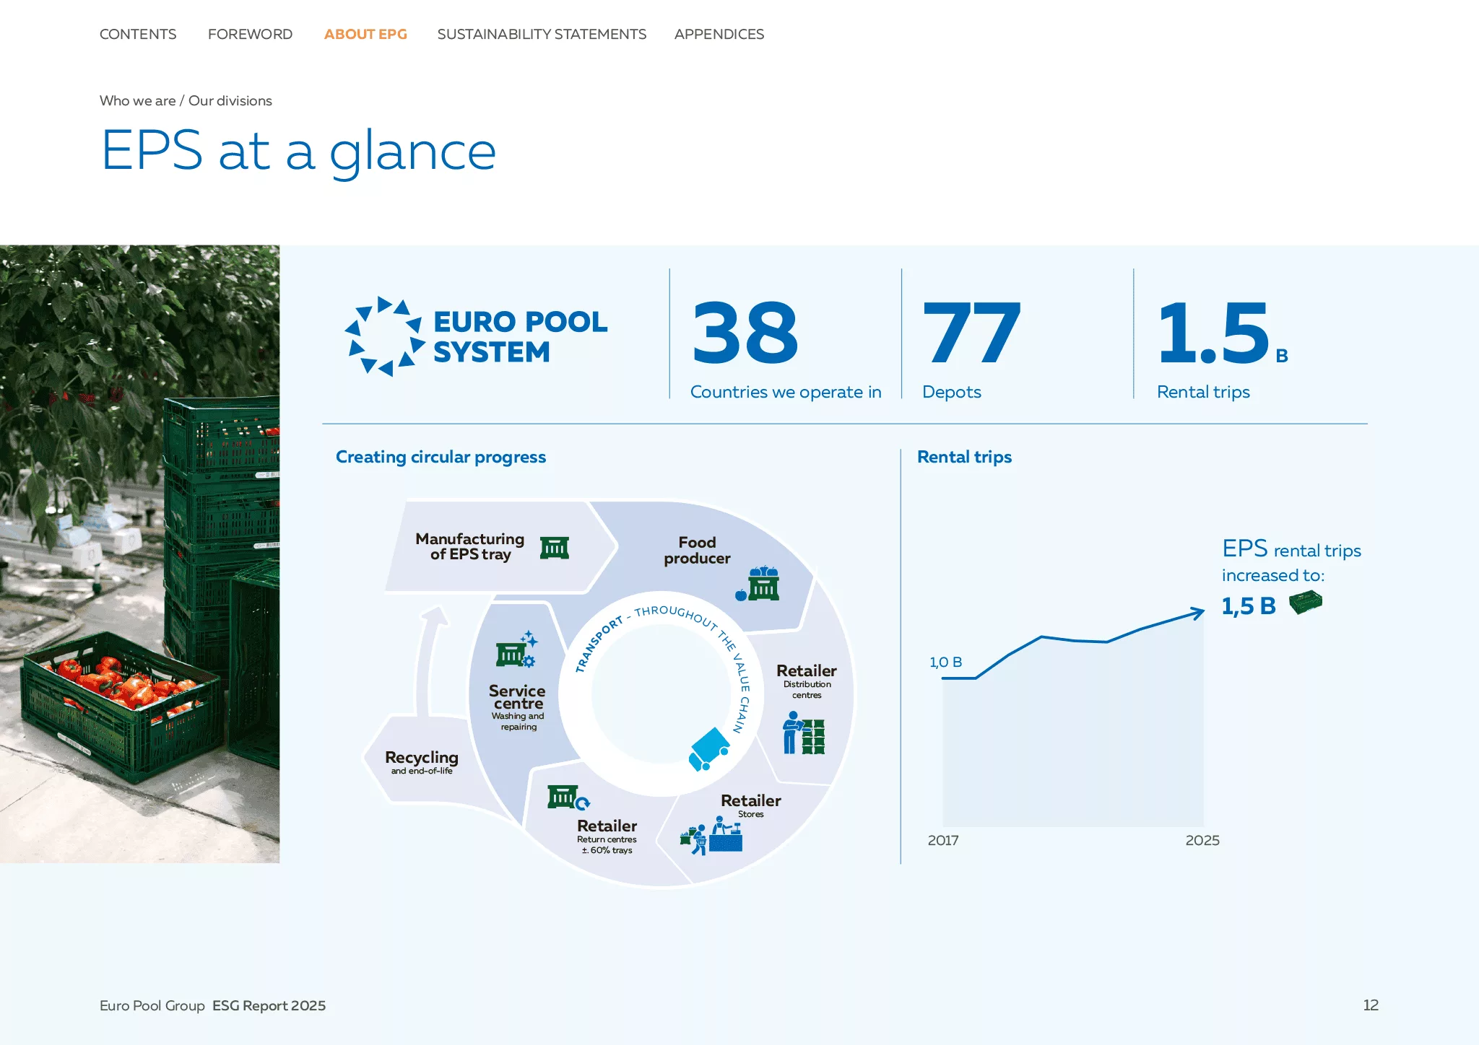Click the 77 Depots statistic
The image size is (1479, 1045).
pos(971,349)
